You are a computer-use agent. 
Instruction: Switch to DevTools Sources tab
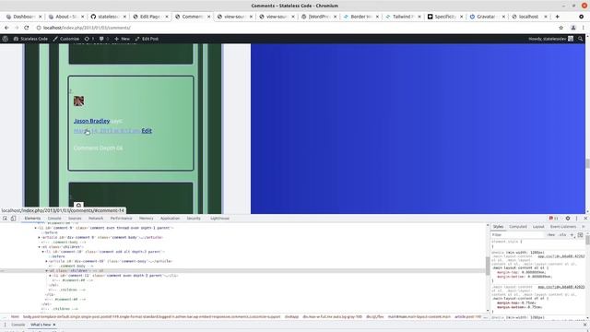[75, 219]
